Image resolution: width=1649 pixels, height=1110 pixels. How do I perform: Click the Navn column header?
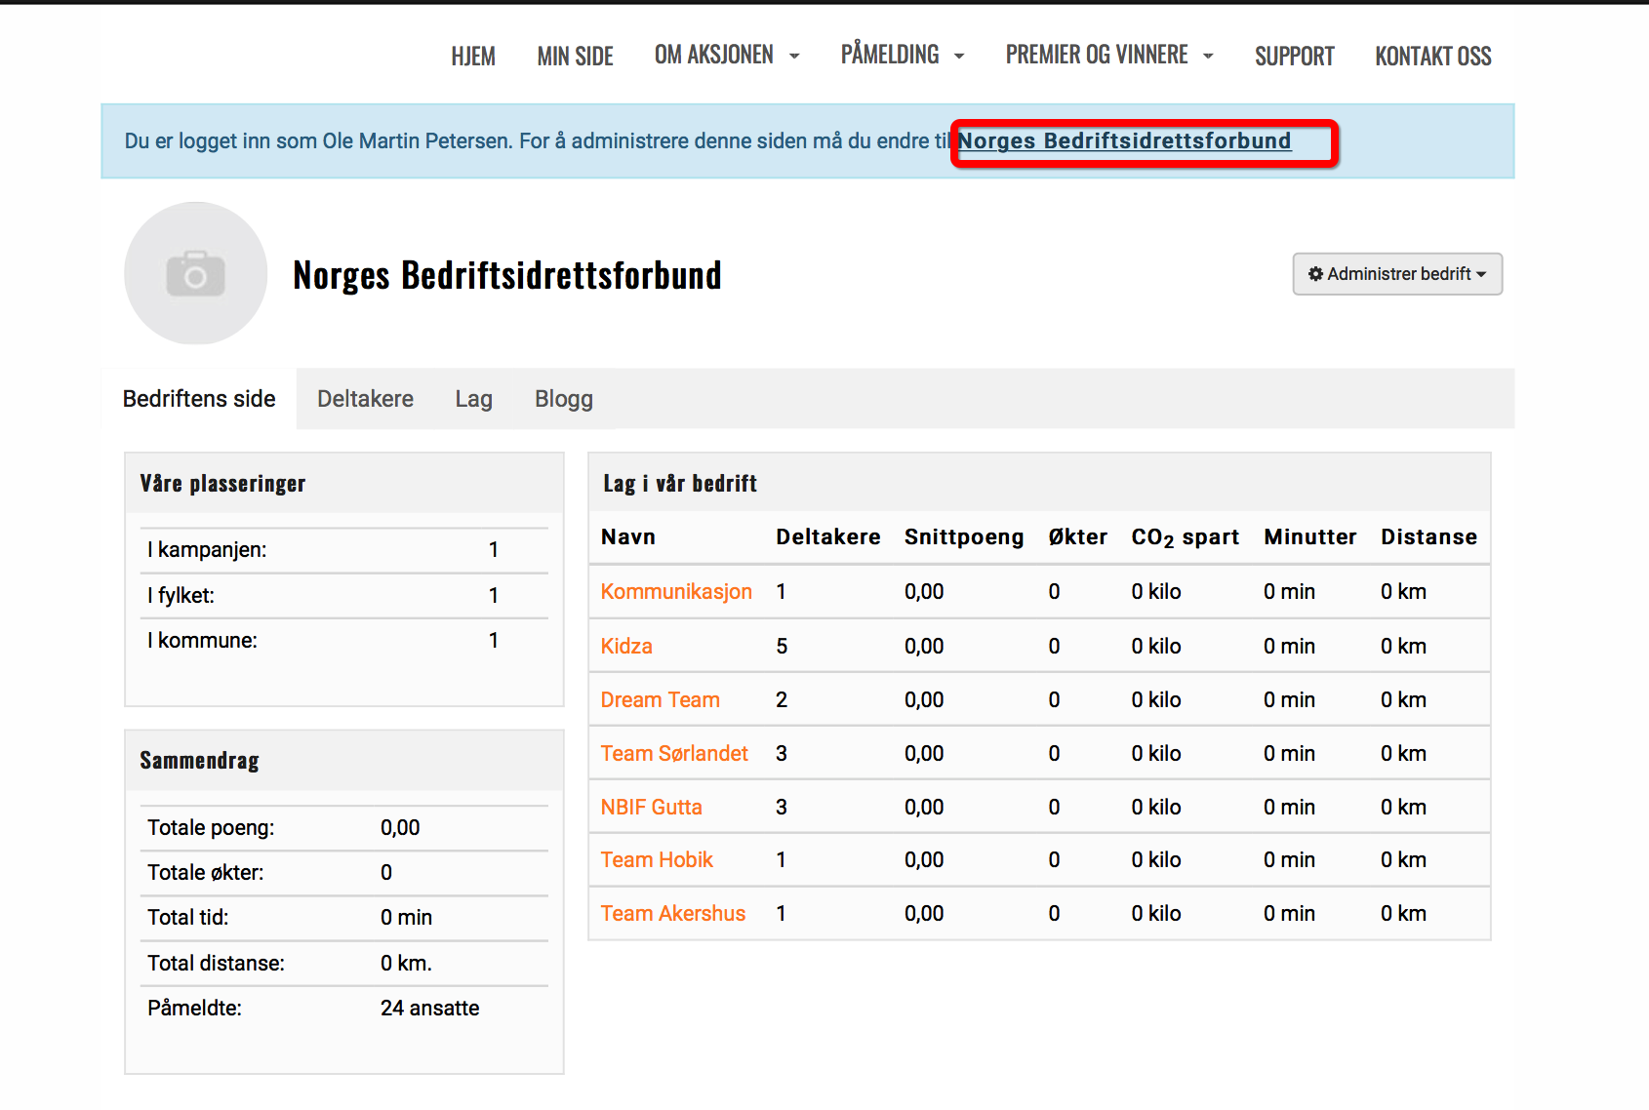[628, 537]
